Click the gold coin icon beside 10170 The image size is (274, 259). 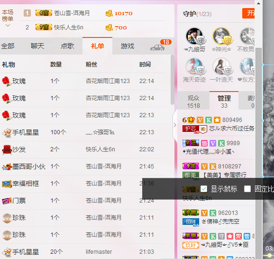pos(109,13)
